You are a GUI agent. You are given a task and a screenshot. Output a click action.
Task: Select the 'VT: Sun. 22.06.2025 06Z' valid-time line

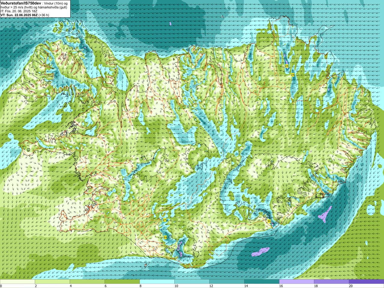(x=19, y=15)
